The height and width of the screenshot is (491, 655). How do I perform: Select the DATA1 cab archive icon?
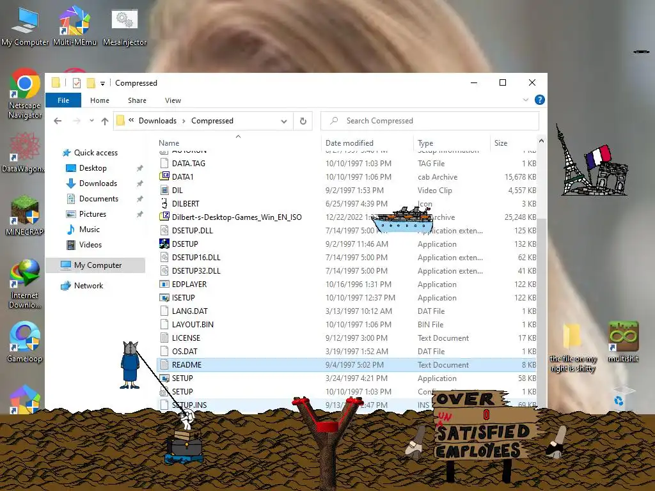pos(164,176)
